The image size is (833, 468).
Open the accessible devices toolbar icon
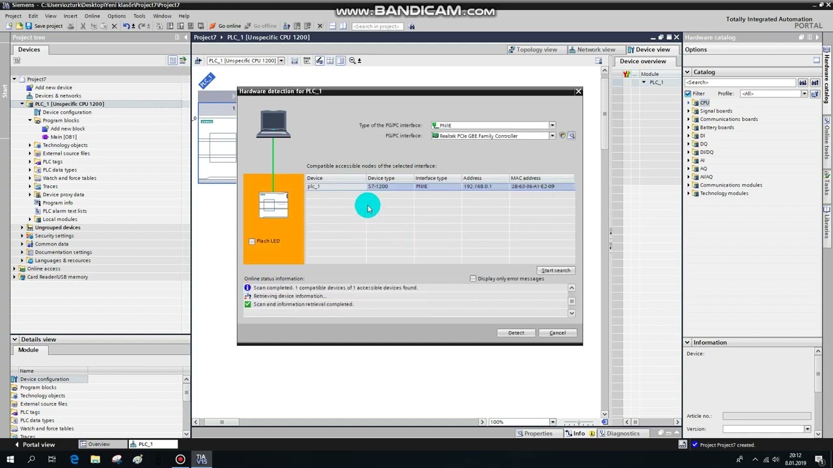point(286,26)
